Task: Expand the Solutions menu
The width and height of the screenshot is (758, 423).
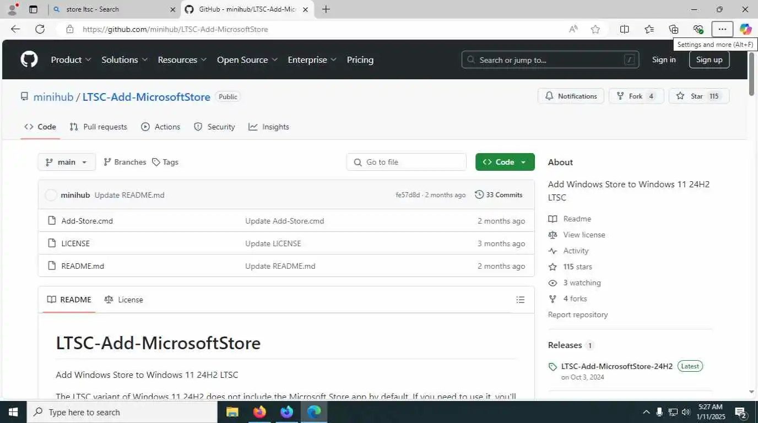Action: [124, 59]
